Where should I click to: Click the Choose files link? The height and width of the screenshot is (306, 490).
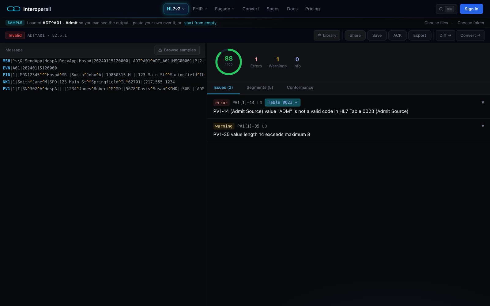click(436, 23)
